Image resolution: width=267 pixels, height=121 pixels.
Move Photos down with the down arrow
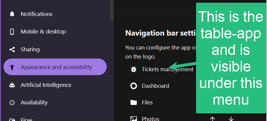(x=231, y=119)
